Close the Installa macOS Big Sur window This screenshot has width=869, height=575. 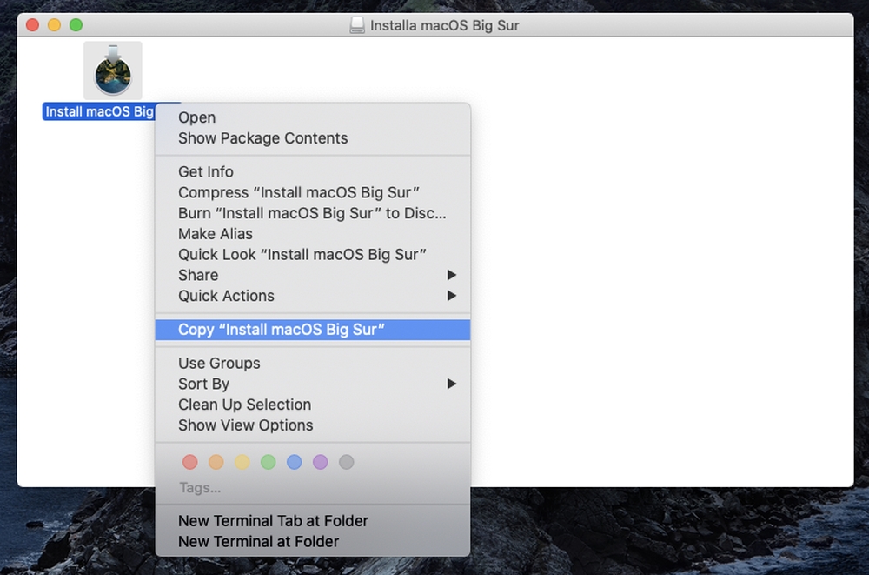tap(33, 25)
